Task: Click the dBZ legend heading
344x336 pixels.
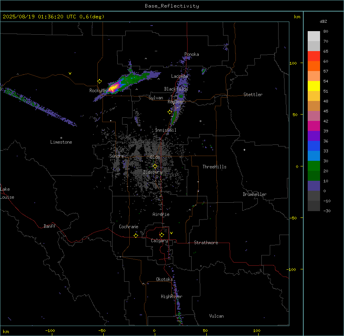Action: (x=323, y=22)
